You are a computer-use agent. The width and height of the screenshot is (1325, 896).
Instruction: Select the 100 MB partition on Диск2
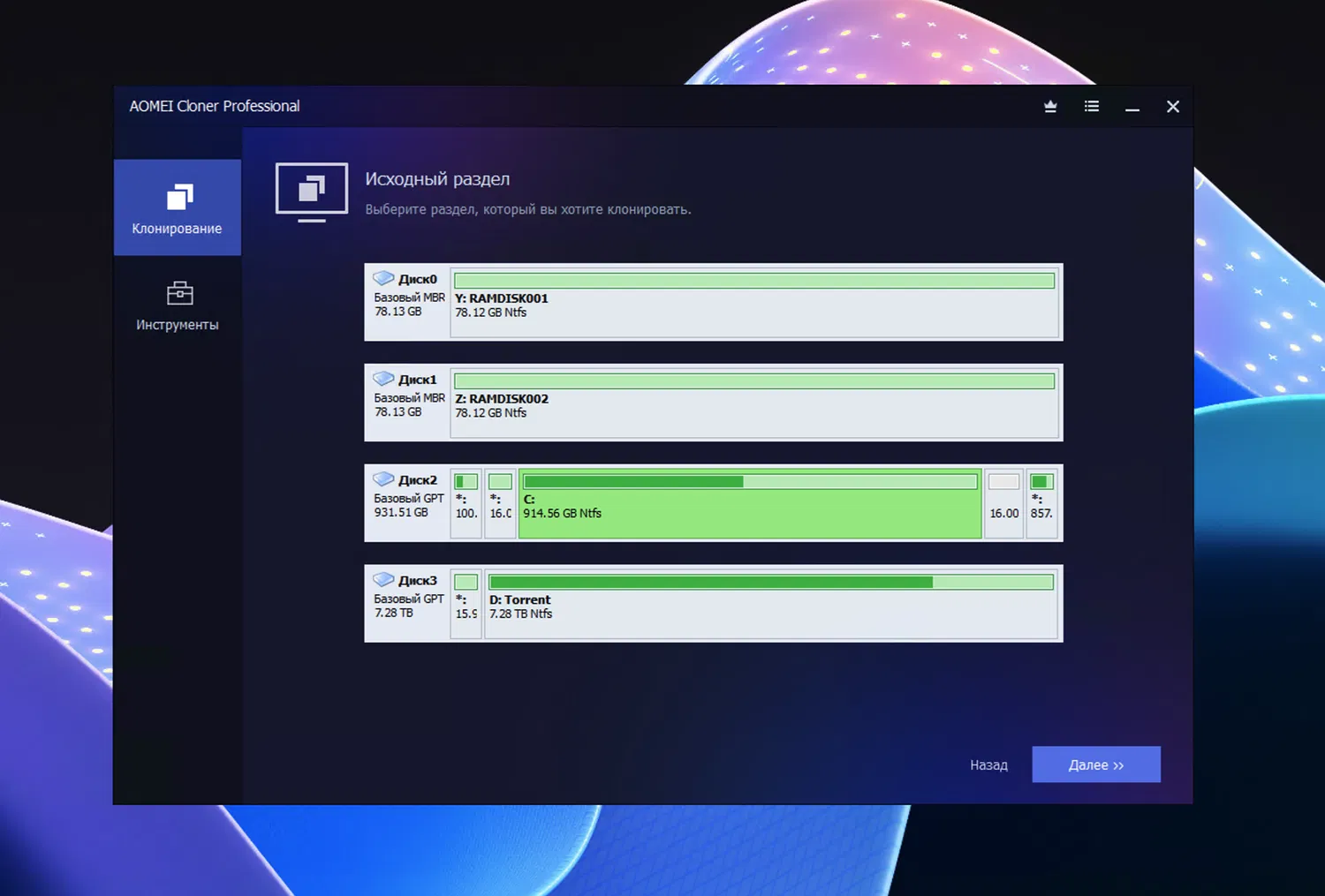(x=466, y=503)
